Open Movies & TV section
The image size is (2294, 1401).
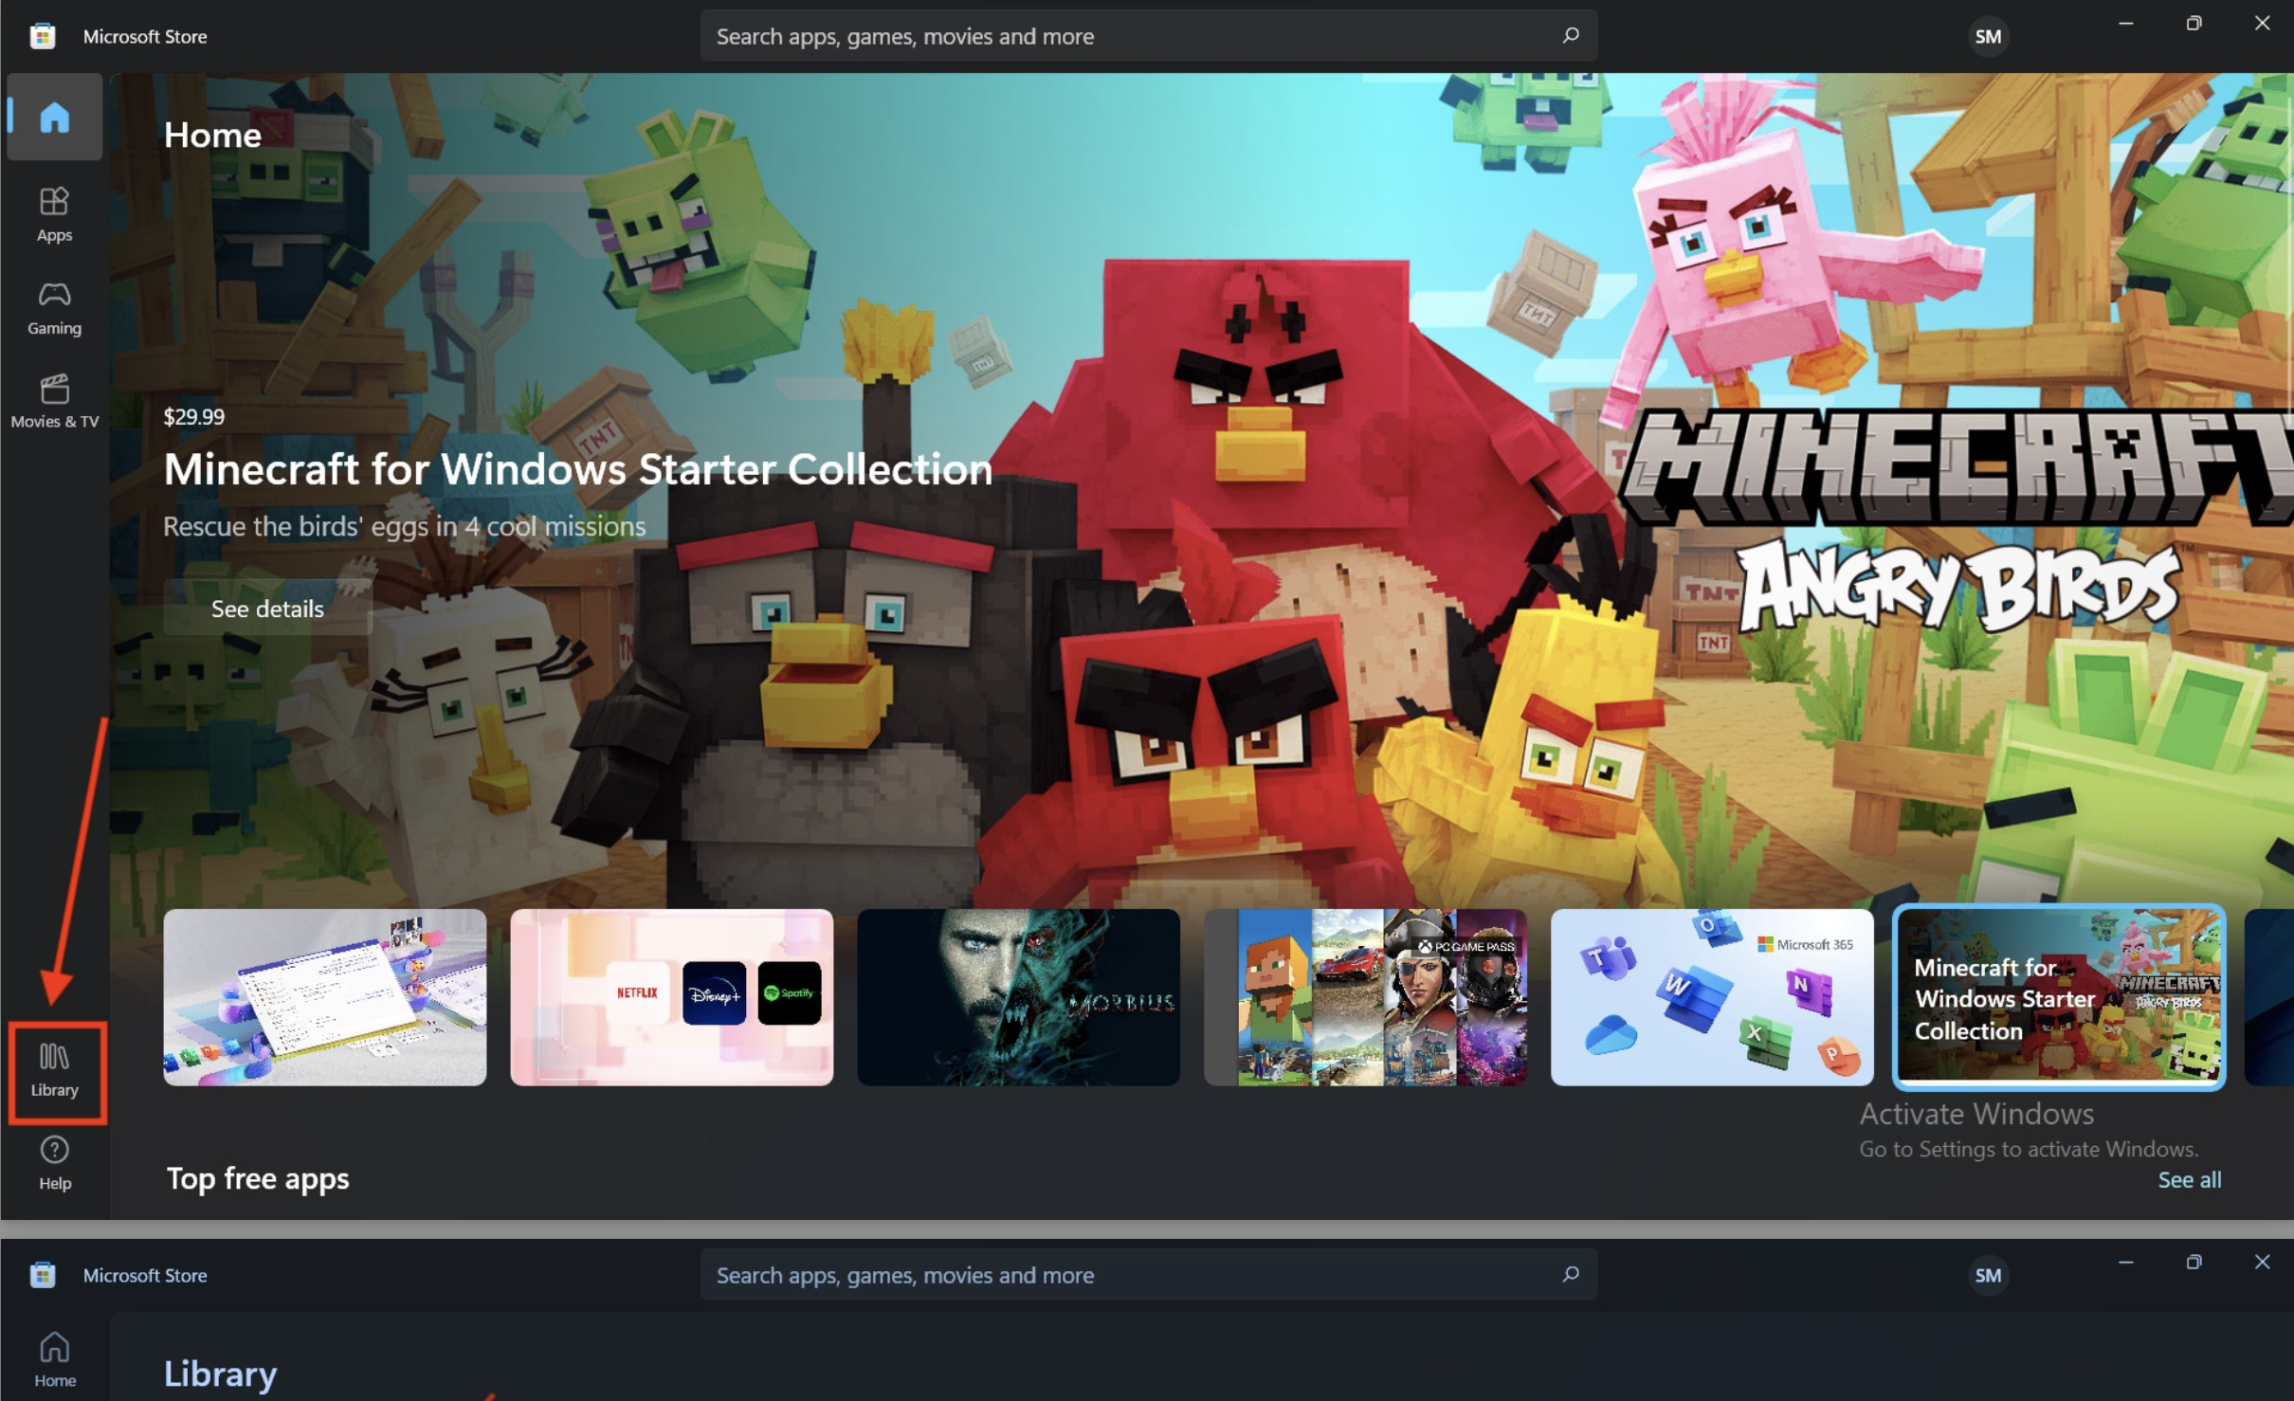[54, 401]
